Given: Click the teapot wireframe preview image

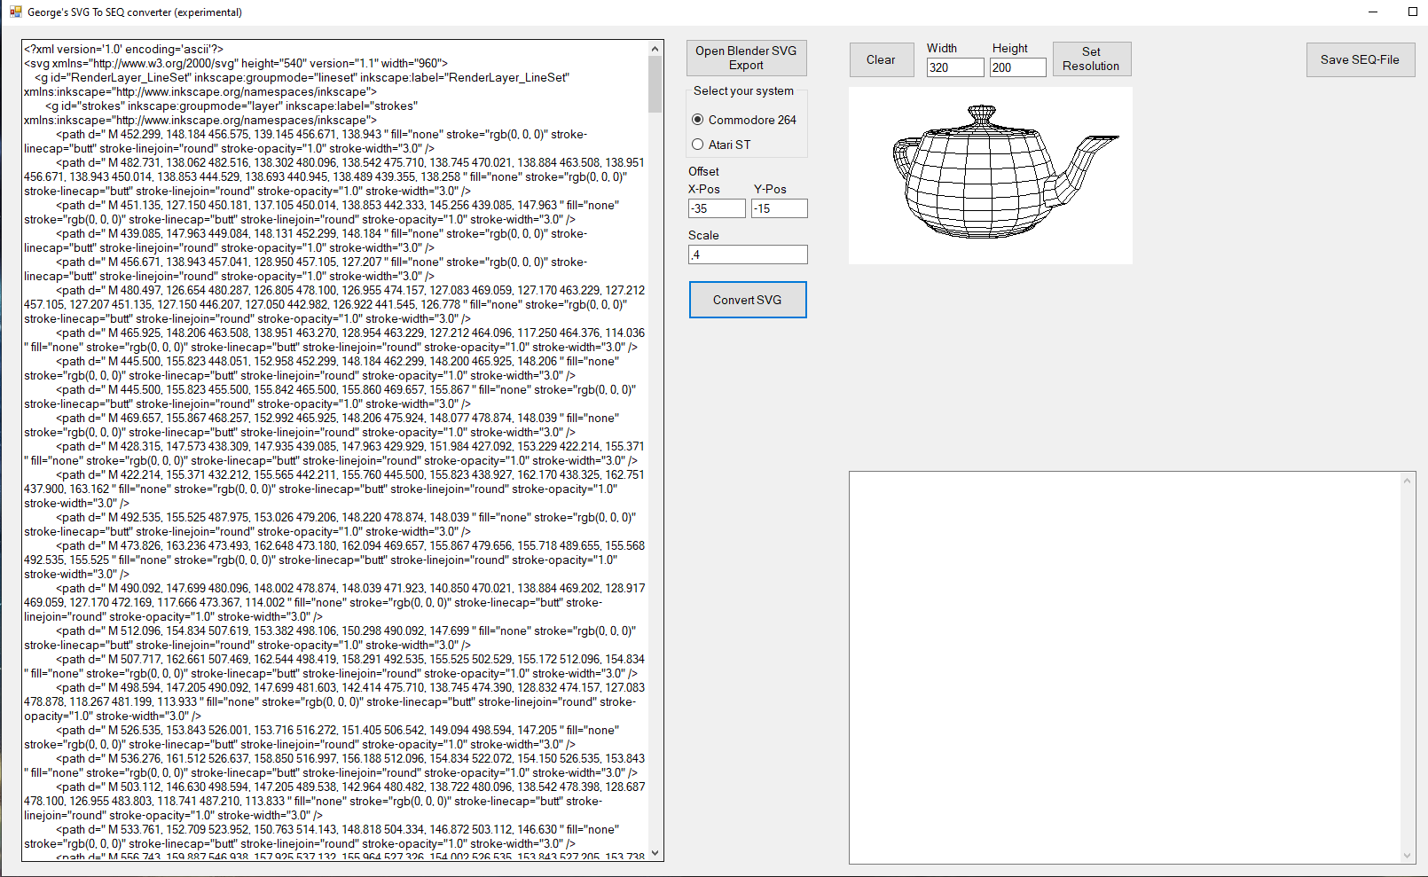Looking at the screenshot, I should coord(990,176).
